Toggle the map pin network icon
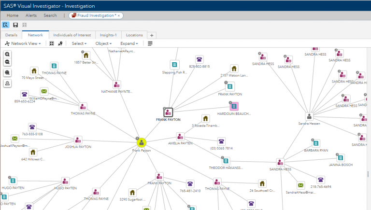Viewport: 371px width, 210px height. 60,43
